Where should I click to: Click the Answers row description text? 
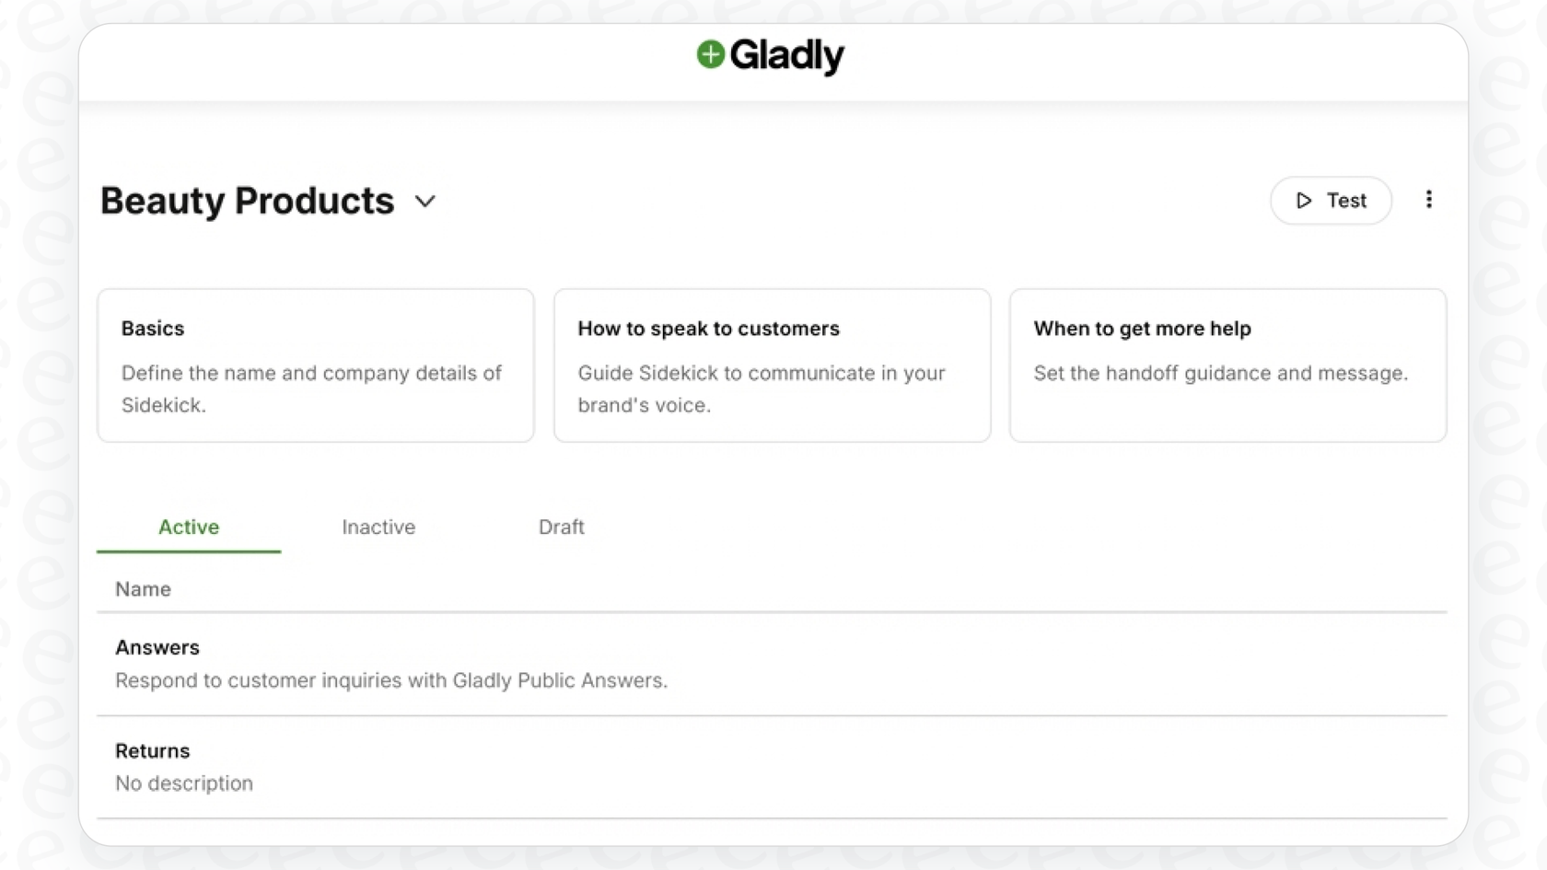pos(390,681)
